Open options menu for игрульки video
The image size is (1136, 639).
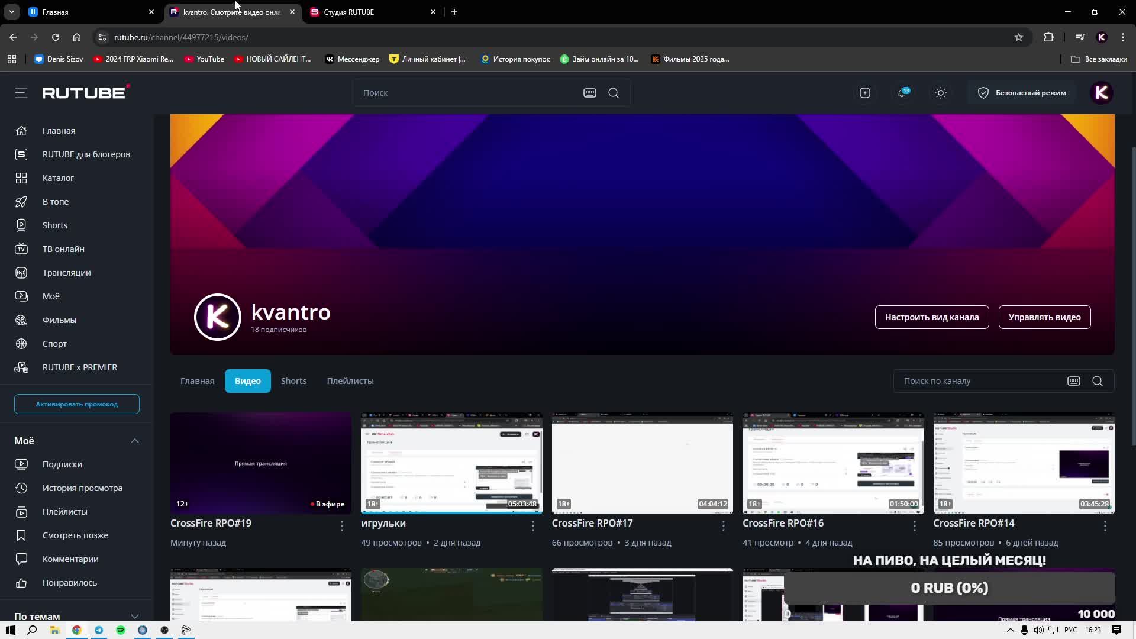[x=532, y=525]
